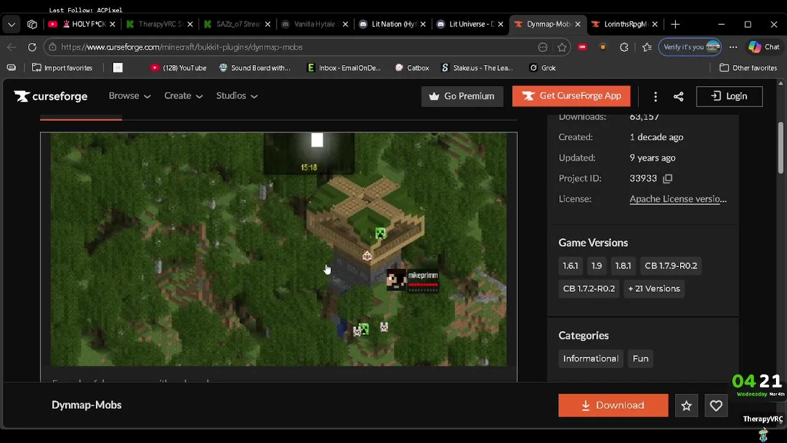The height and width of the screenshot is (443, 787).
Task: Switch to HOLY F*CK YouTube tab
Action: pyautogui.click(x=83, y=24)
